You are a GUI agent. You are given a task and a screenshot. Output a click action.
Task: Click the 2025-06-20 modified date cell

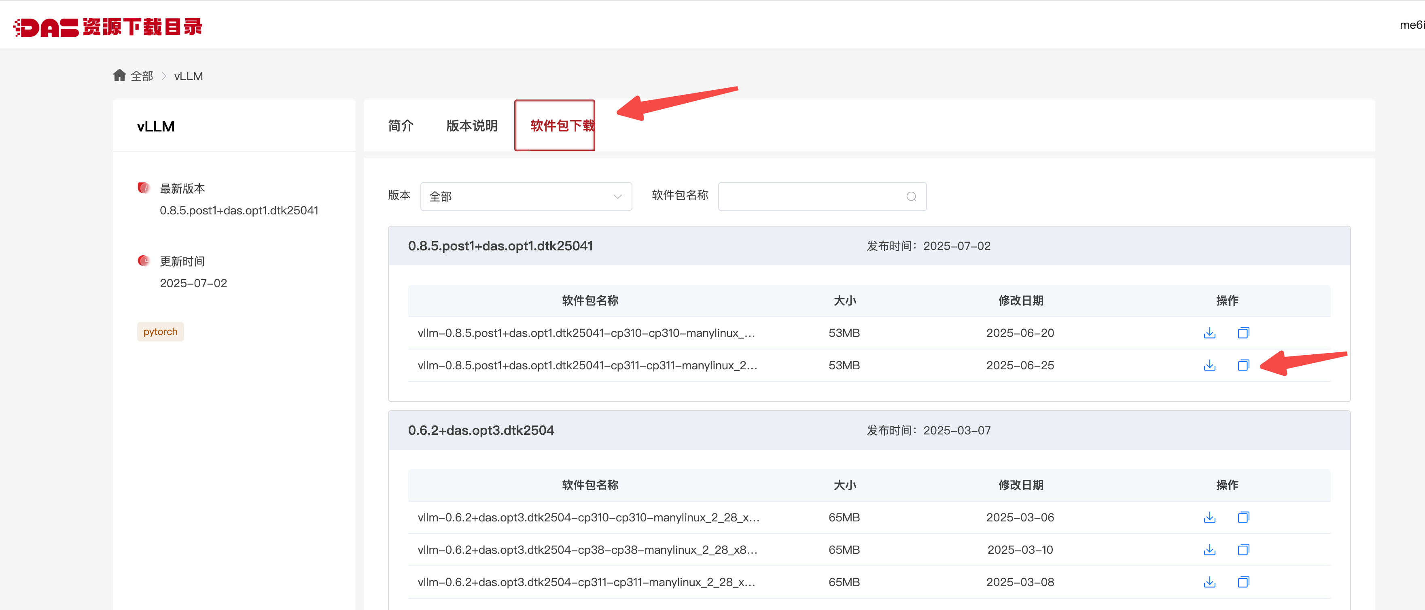pos(1020,333)
